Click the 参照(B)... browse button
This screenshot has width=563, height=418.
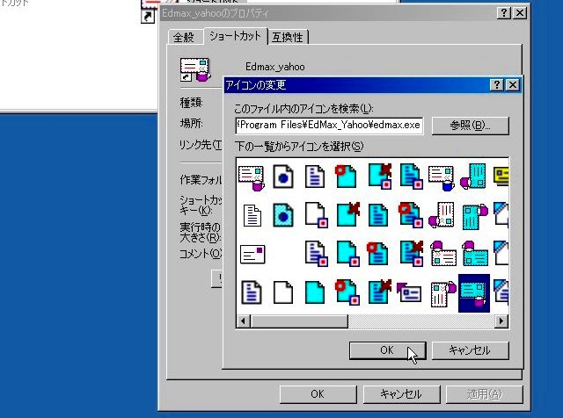point(471,126)
